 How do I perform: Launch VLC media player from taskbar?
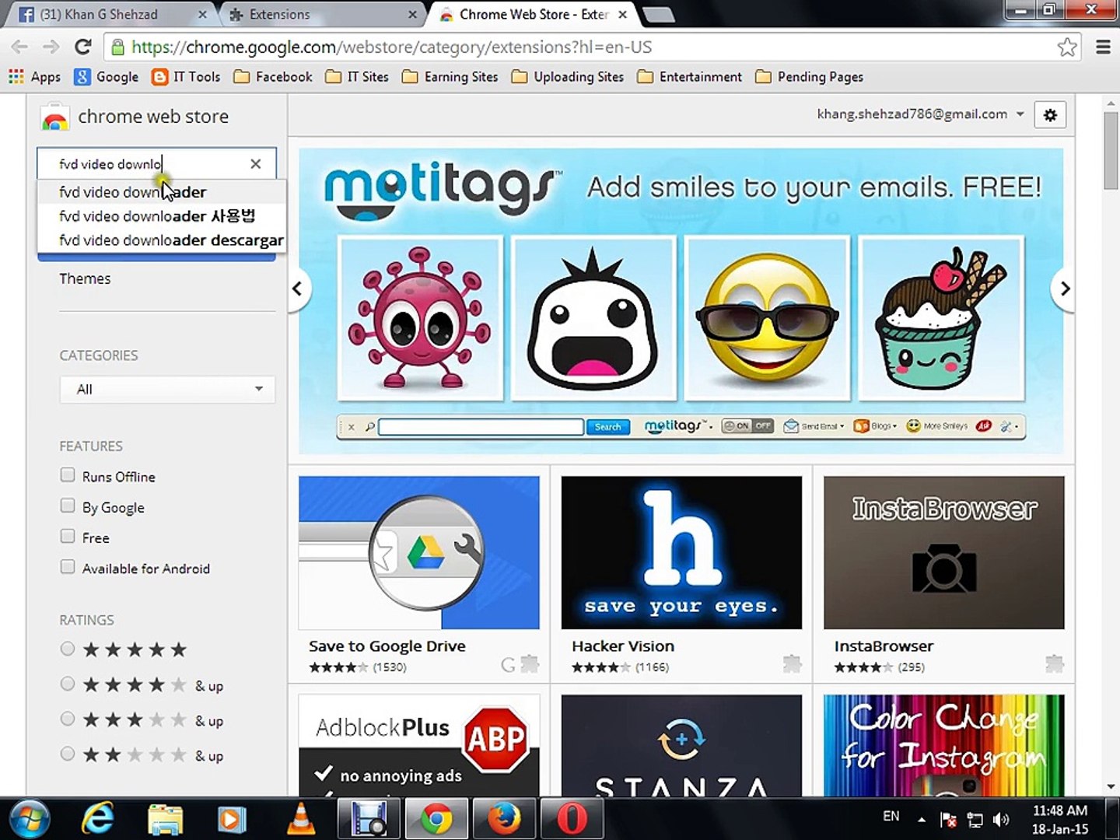click(x=301, y=819)
